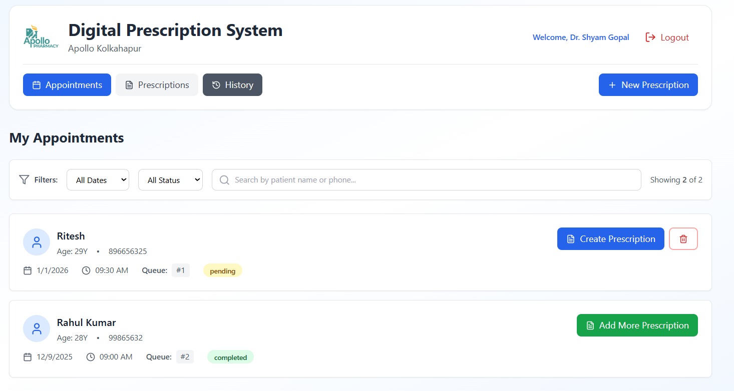Start a New Prescription
Screen dimensions: 734x391
pyautogui.click(x=648, y=85)
